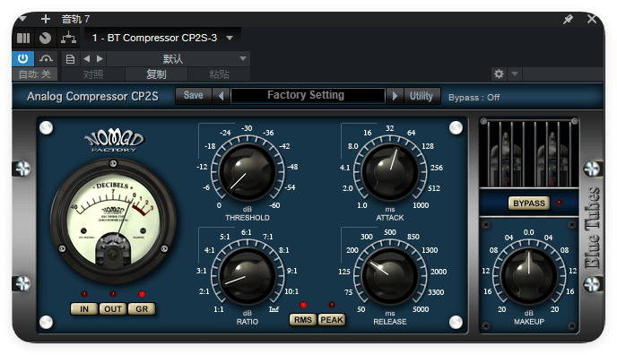Click the red LED above RMS

click(x=303, y=305)
